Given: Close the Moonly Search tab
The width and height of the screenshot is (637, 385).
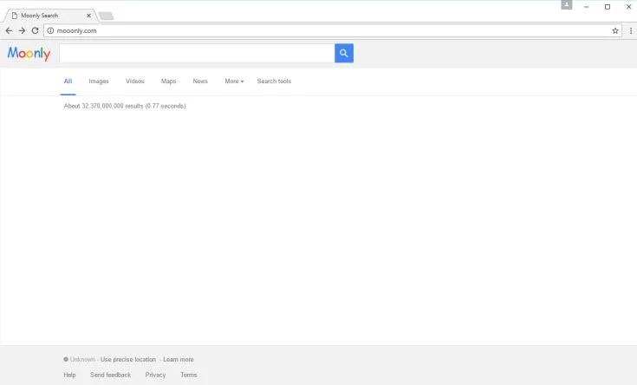Looking at the screenshot, I should click(88, 16).
